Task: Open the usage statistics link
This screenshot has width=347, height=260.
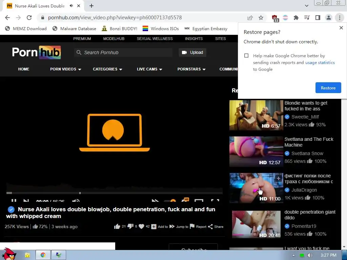Action: click(320, 62)
